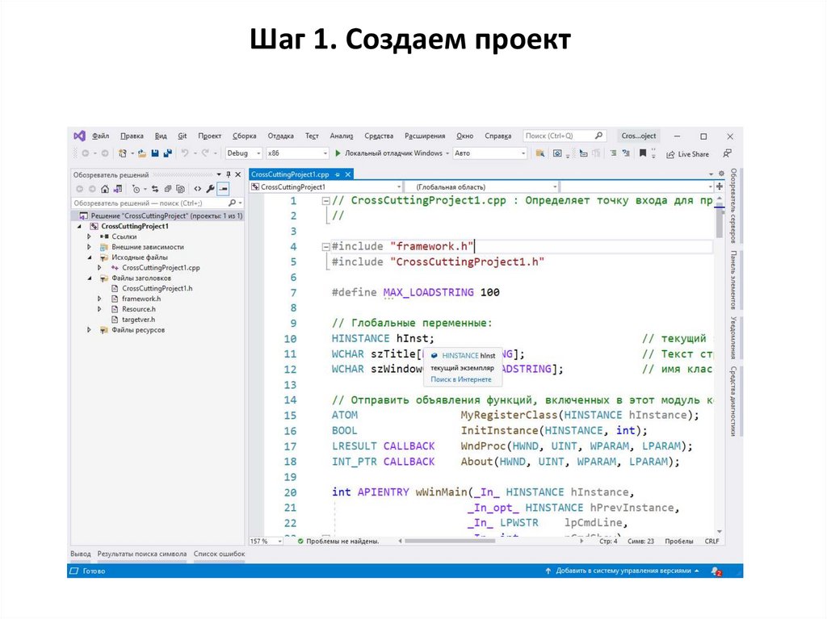The image size is (827, 619).
Task: Toggle the pin on CrossCuttingProject1.cpp tab
Action: (x=338, y=174)
